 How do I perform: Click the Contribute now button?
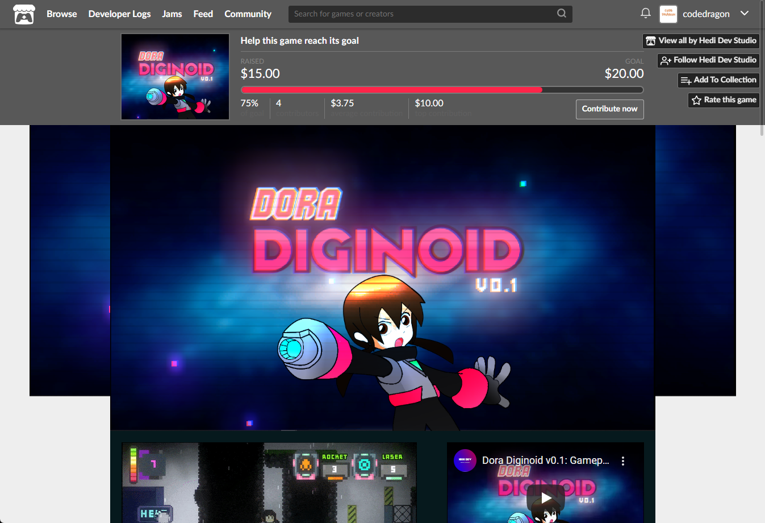610,109
